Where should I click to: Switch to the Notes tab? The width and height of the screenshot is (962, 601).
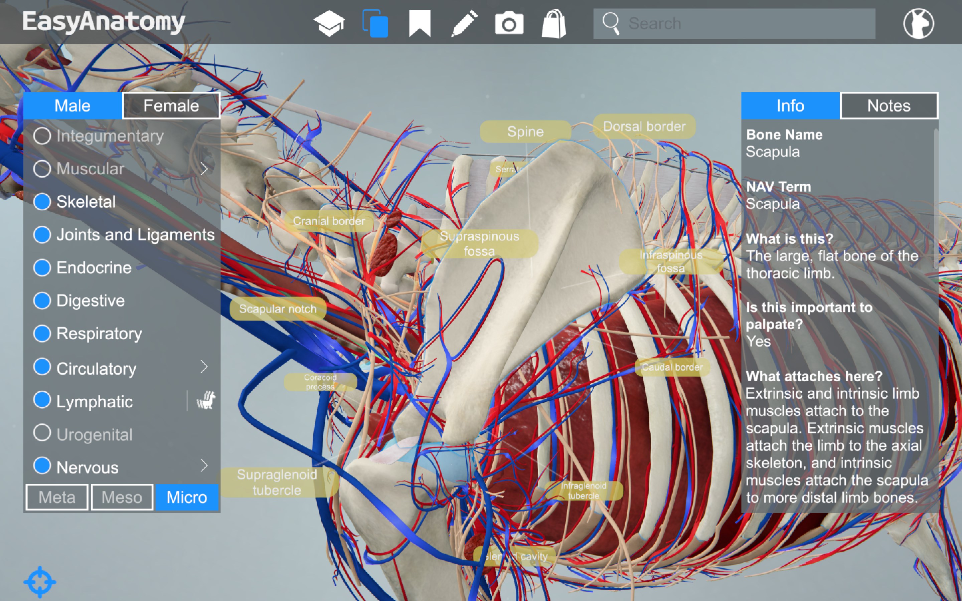pyautogui.click(x=889, y=106)
